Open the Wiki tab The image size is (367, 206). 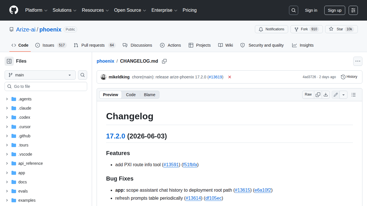tap(225, 45)
